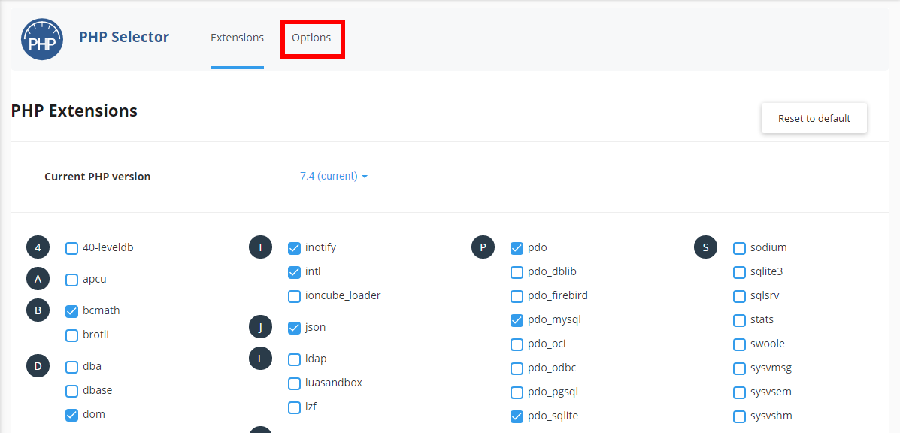This screenshot has height=433, width=900.
Task: Switch to the Options tab
Action: (313, 38)
